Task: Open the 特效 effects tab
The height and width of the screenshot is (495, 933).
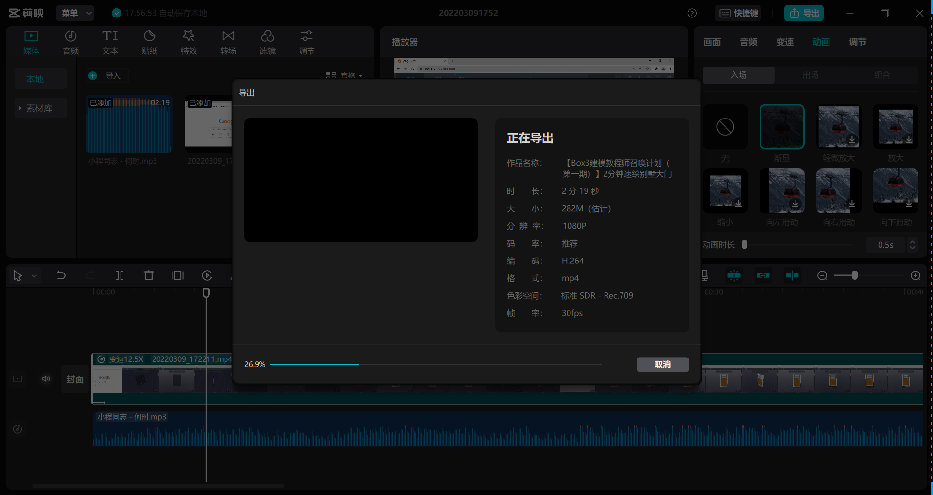Action: point(189,42)
